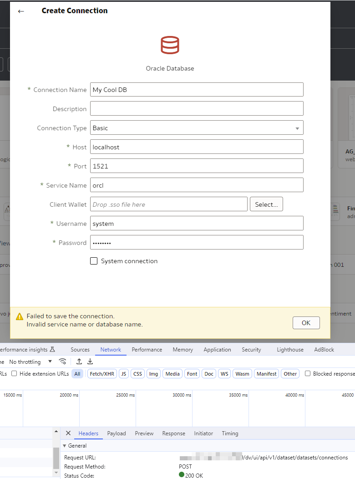Click the Performance insights flask icon
The height and width of the screenshot is (479, 355).
tap(52, 349)
